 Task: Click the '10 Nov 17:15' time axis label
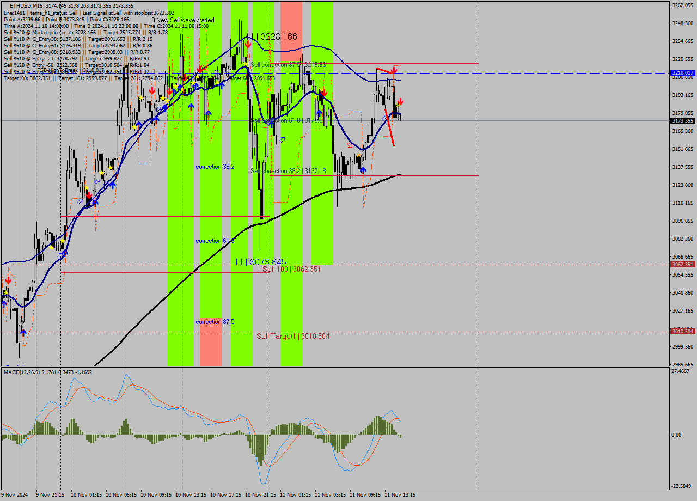click(225, 495)
